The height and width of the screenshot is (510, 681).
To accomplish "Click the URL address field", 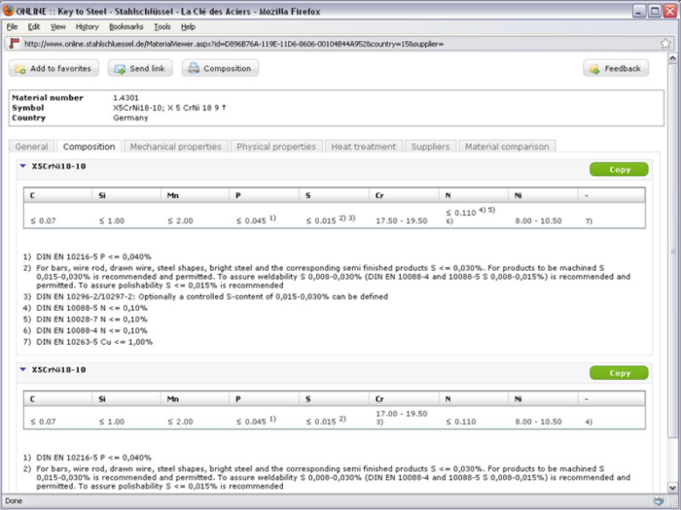I will tap(339, 44).
